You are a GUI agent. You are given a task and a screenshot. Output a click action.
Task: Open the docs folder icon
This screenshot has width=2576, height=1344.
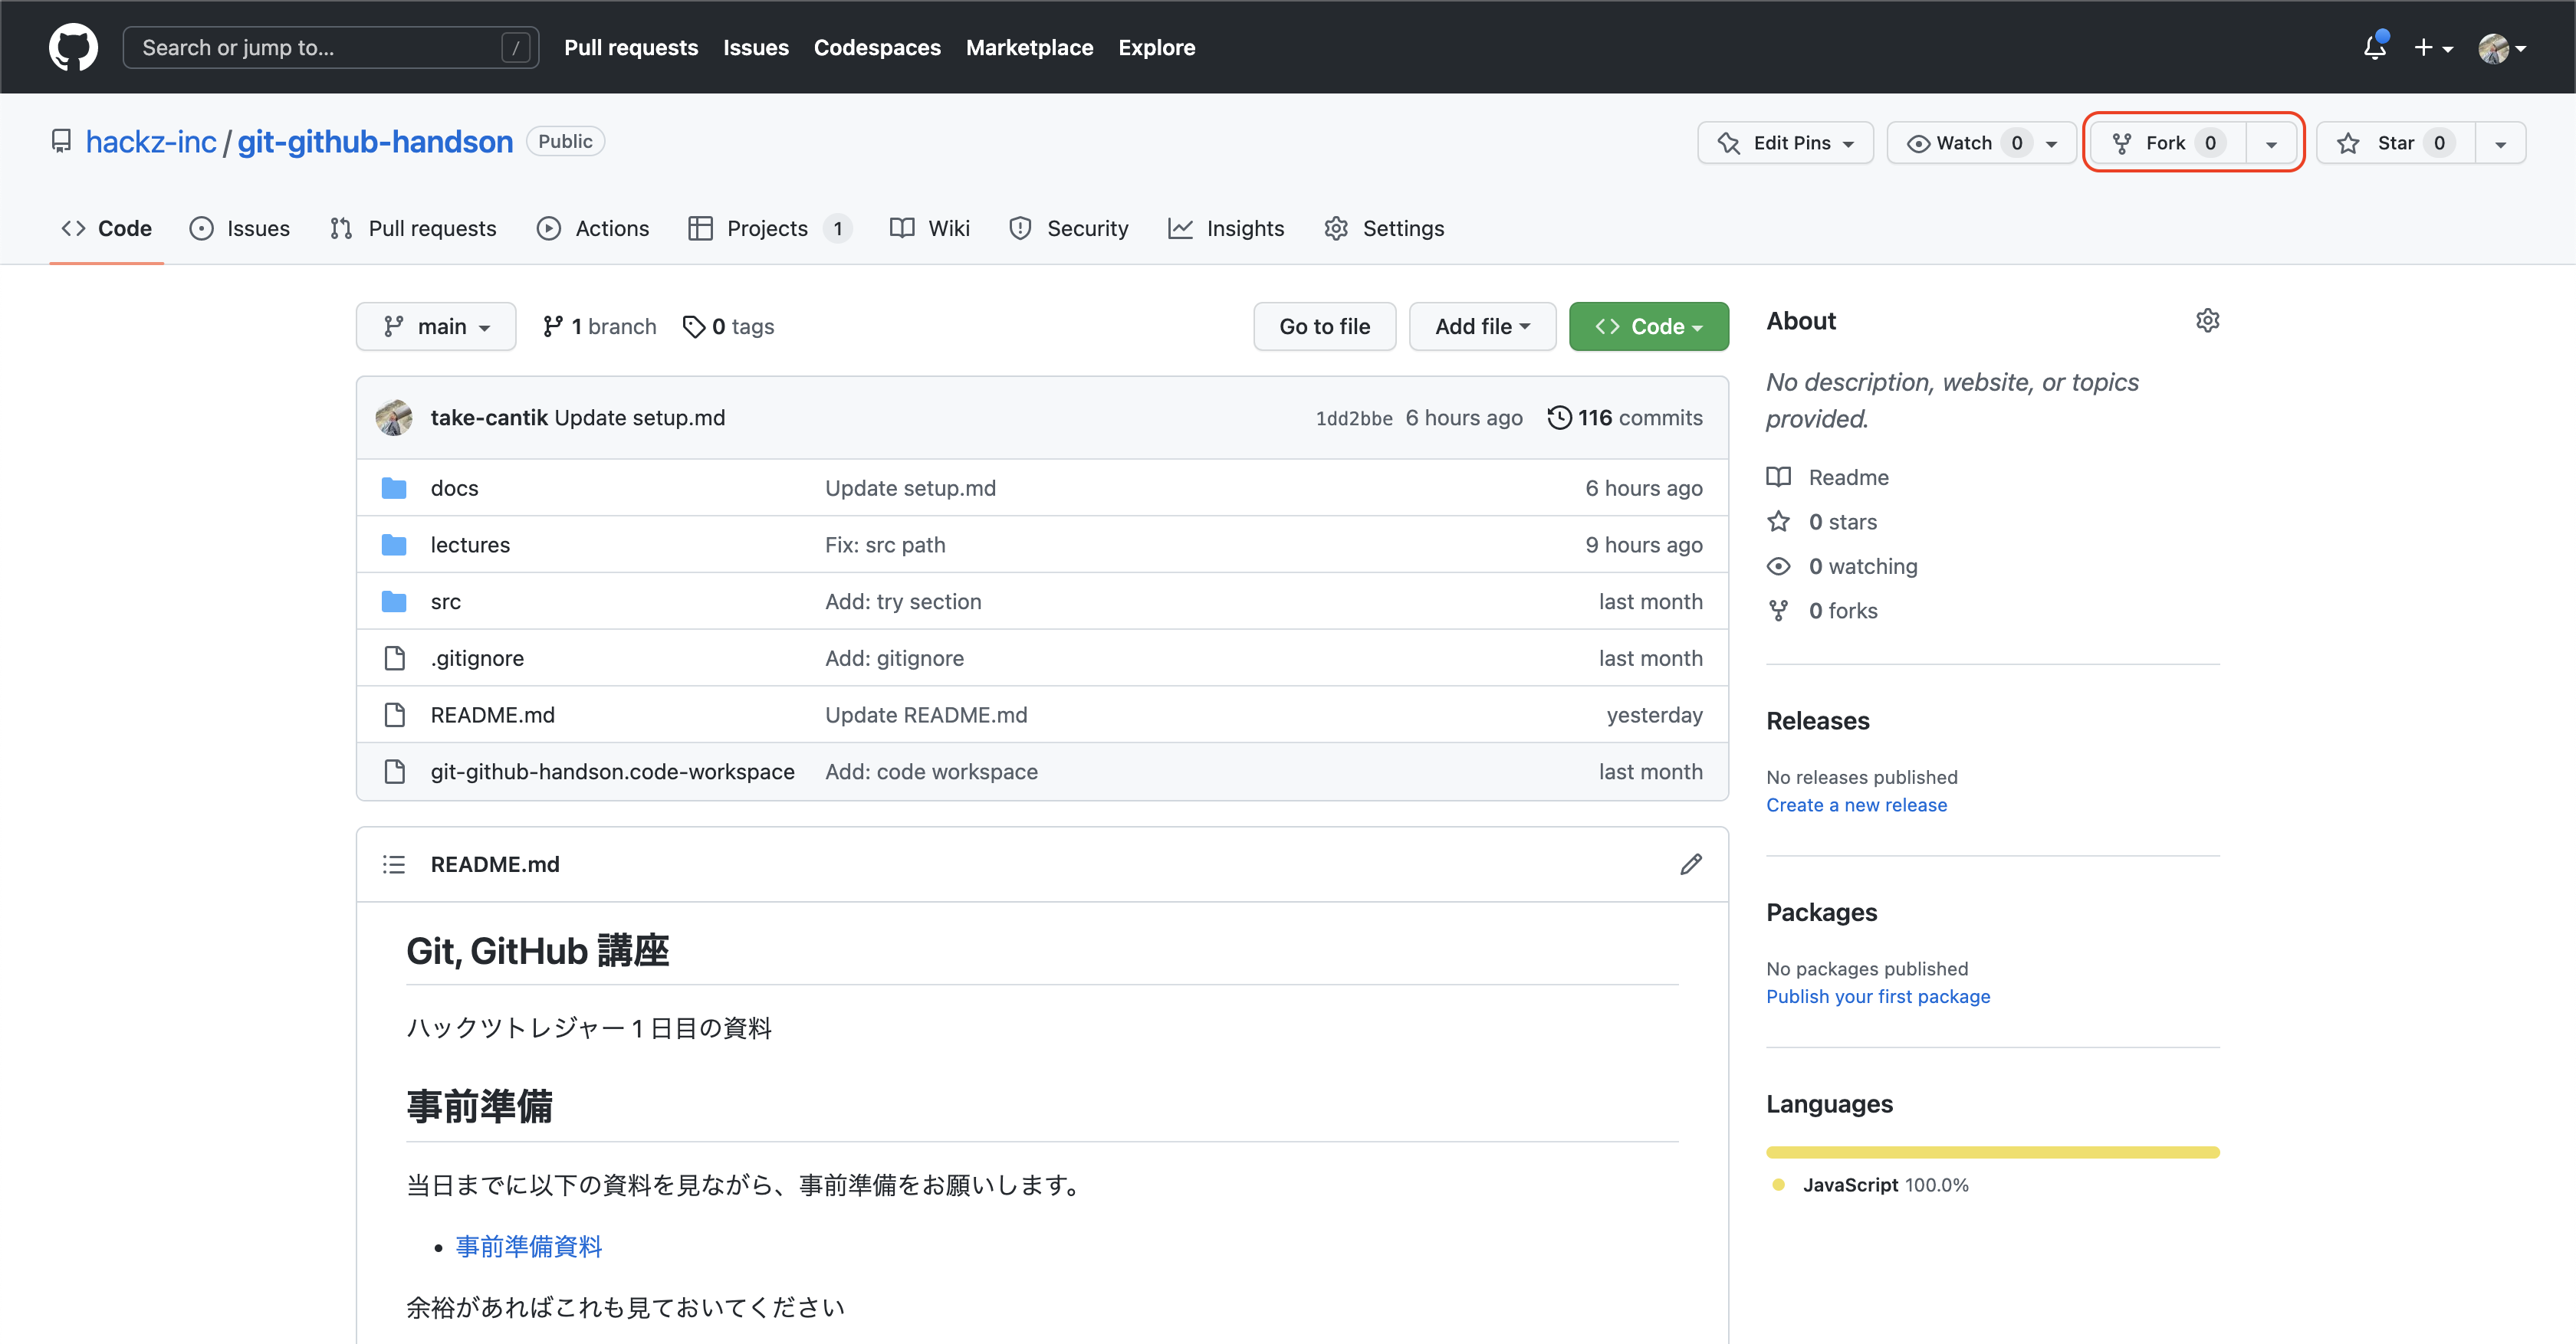[x=394, y=489]
